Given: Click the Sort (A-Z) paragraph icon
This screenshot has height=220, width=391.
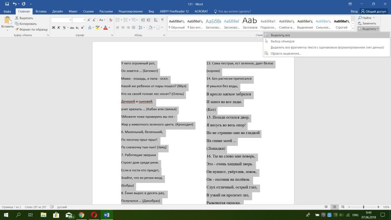Looking at the screenshot, I should 155,20.
